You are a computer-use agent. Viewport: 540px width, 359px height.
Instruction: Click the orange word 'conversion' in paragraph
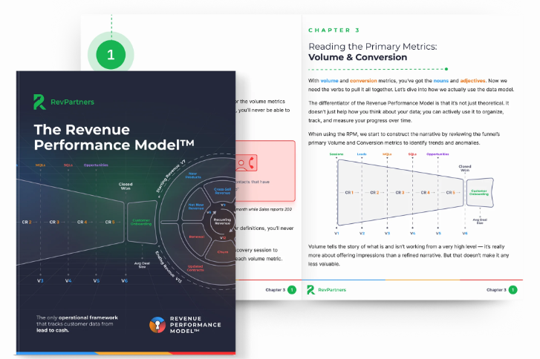click(x=363, y=80)
